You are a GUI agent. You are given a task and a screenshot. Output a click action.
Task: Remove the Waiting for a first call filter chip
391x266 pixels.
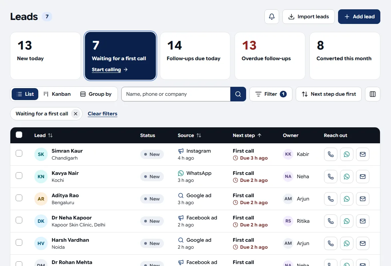coord(76,114)
